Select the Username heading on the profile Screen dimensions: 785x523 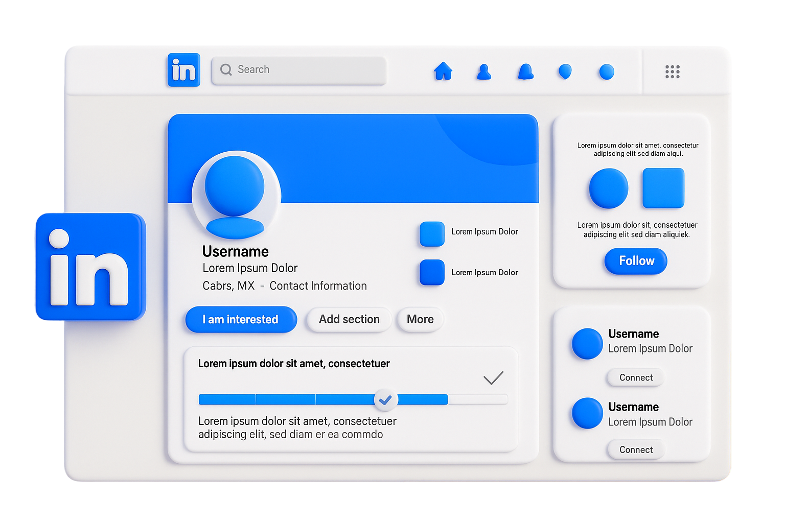(235, 251)
